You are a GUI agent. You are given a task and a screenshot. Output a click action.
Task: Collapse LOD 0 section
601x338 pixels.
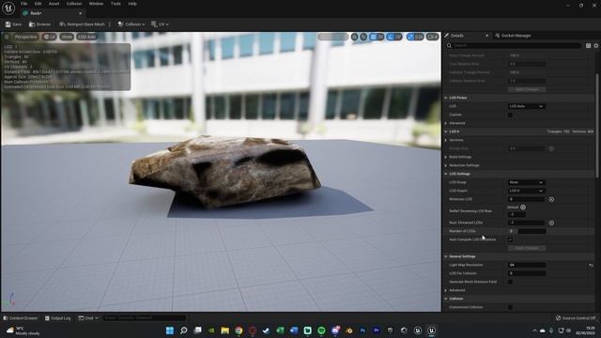click(446, 131)
